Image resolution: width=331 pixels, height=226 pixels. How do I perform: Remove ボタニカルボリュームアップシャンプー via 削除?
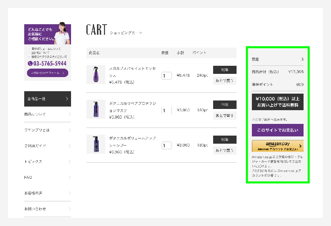[x=224, y=140]
